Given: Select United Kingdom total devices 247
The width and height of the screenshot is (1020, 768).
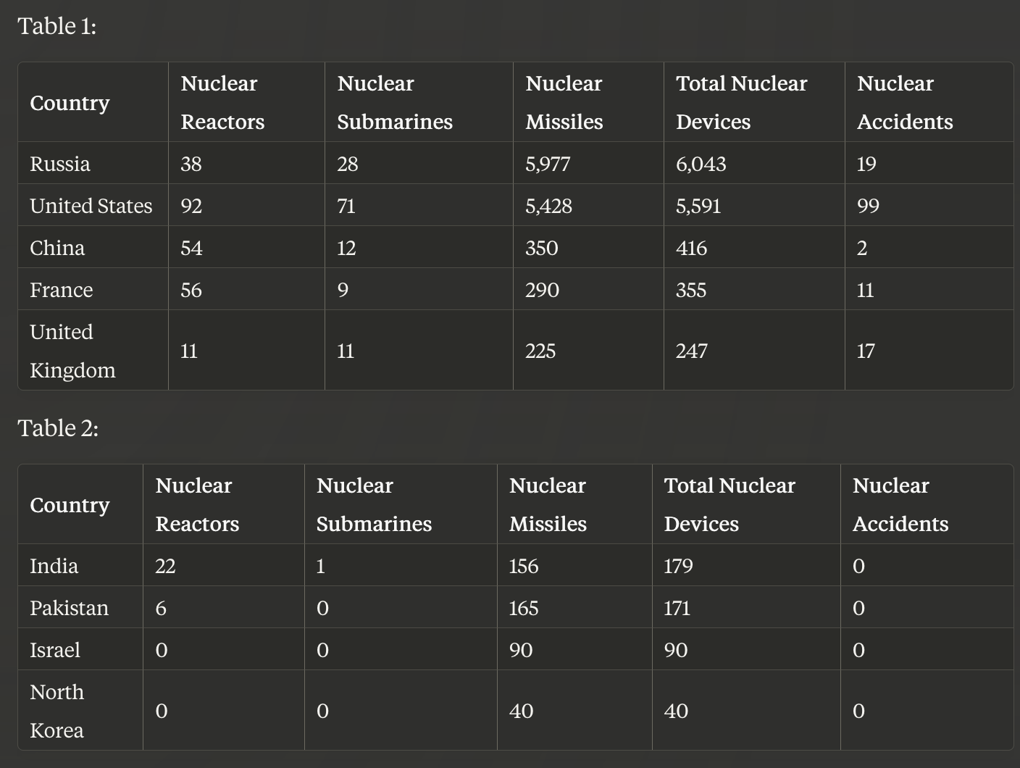Looking at the screenshot, I should point(692,351).
